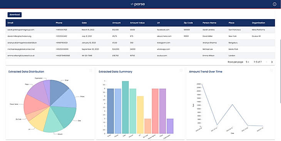Sort by the Date column header
The width and height of the screenshot is (281, 141).
84,23
